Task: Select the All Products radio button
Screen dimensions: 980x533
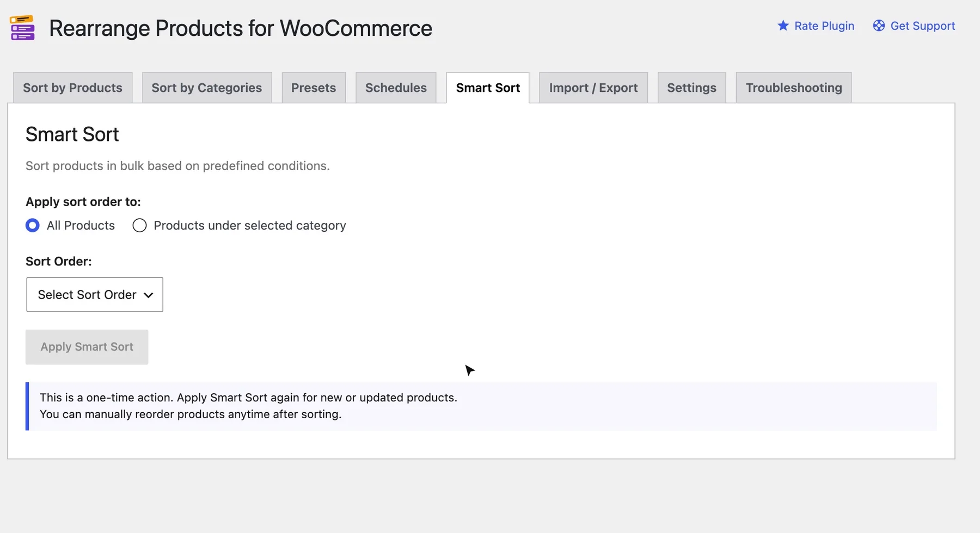Action: (x=33, y=225)
